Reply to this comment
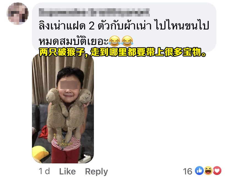The image size is (228, 178). click(96, 172)
